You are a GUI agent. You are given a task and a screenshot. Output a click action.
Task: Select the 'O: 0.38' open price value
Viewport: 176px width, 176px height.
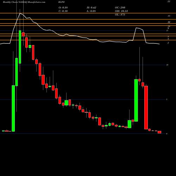click(63, 8)
